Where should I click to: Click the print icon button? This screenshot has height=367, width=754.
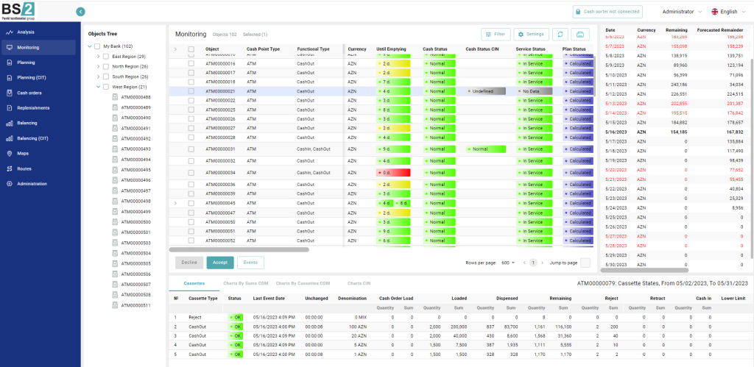[580, 35]
